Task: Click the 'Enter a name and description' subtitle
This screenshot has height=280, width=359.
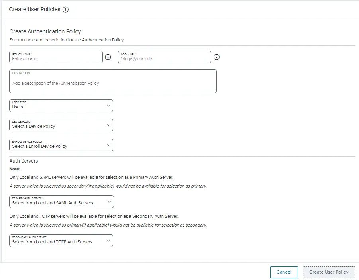Action: pyautogui.click(x=67, y=40)
